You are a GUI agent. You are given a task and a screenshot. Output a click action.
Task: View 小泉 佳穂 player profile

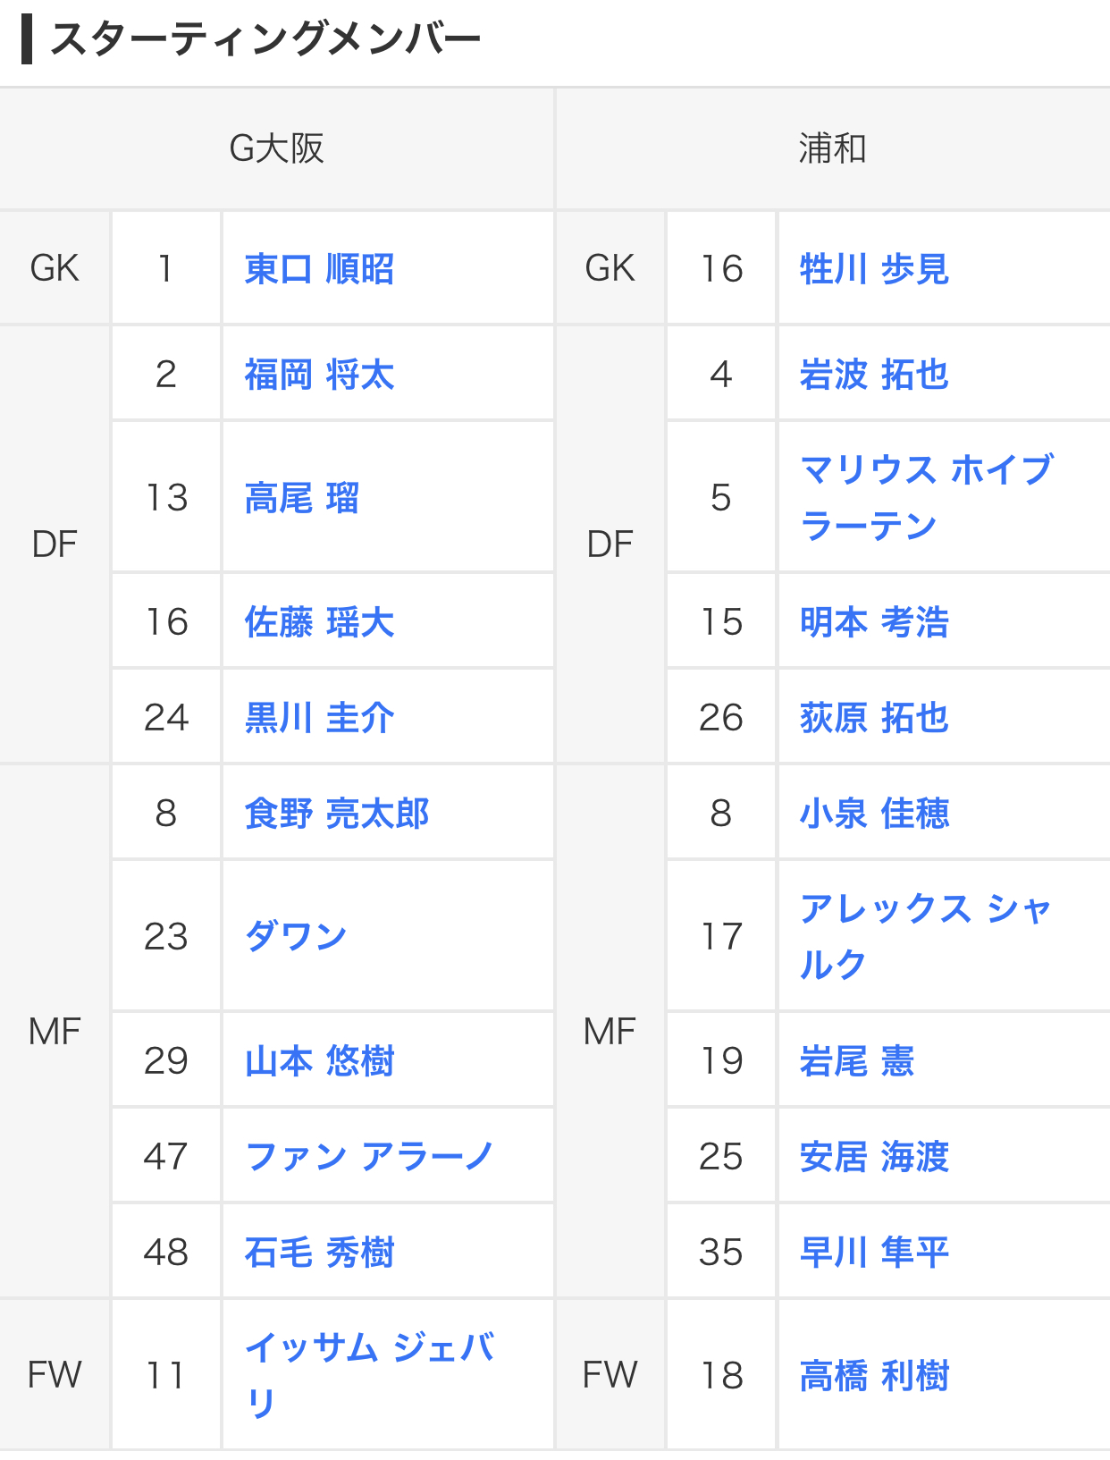pyautogui.click(x=873, y=814)
